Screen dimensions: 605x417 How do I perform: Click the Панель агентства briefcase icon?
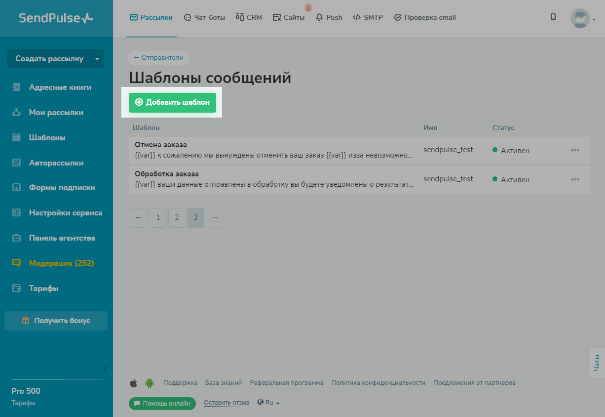coord(16,238)
